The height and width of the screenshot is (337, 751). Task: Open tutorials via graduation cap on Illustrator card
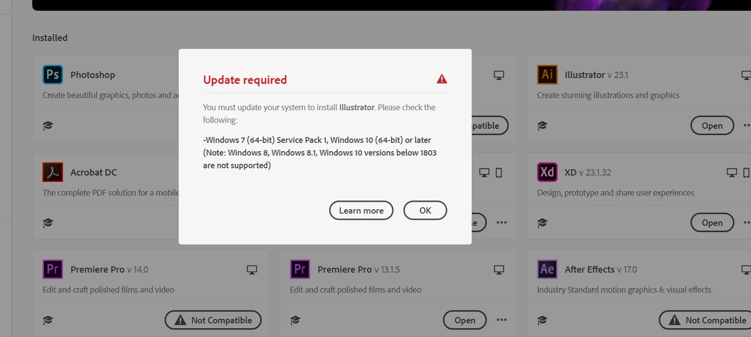point(542,126)
